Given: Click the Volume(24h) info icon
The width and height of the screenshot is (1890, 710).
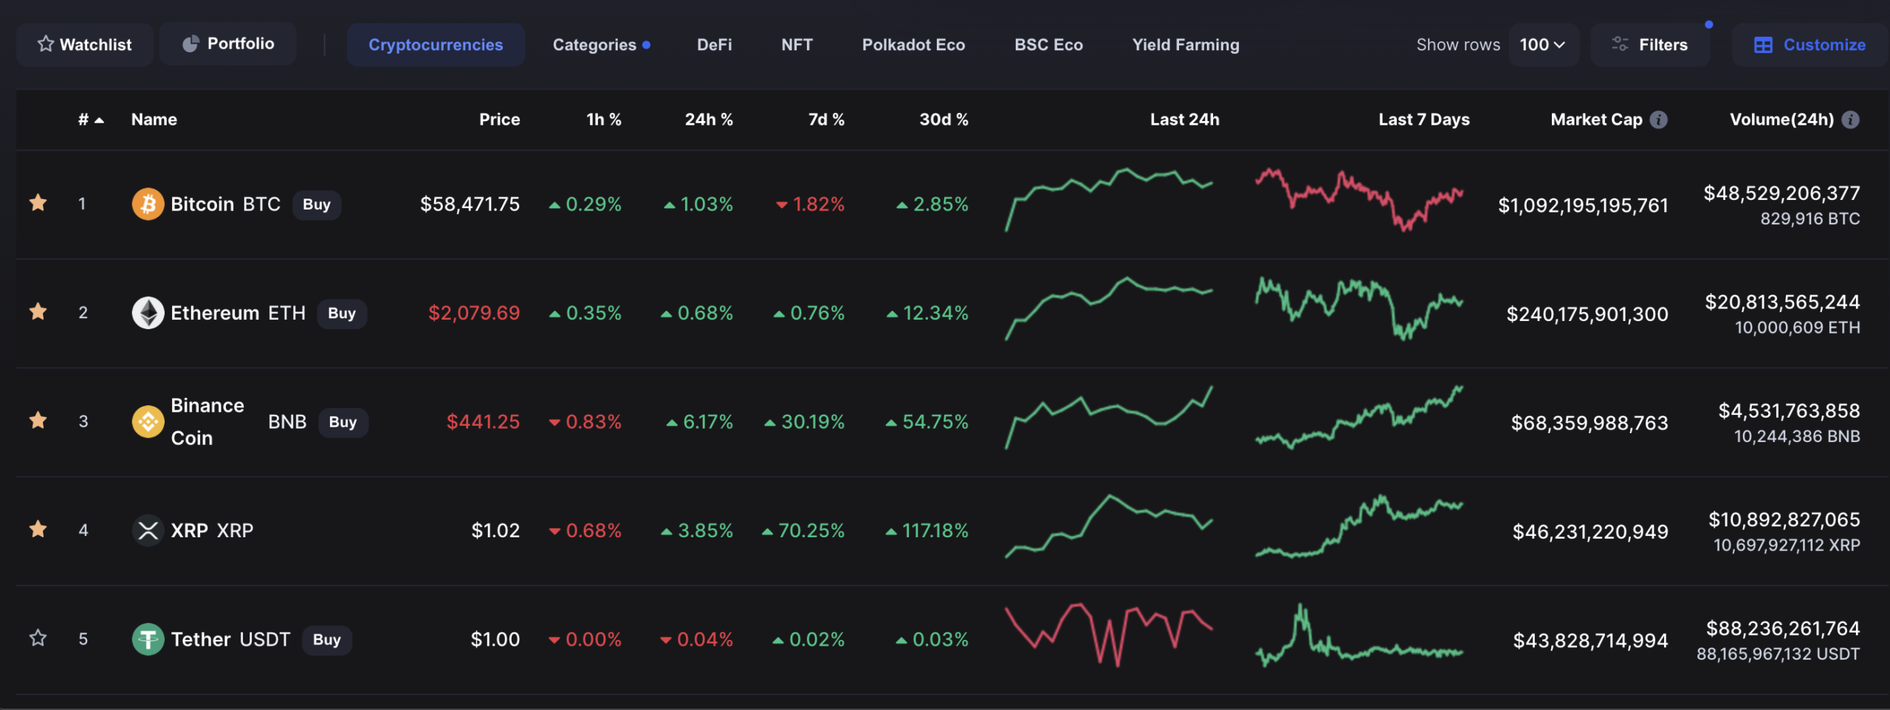Looking at the screenshot, I should [1850, 120].
